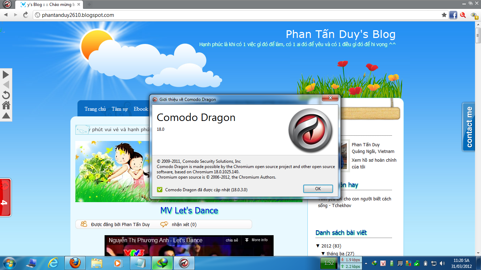Select the blog tab titled Chào mừng
The image size is (481, 270).
pyautogui.click(x=49, y=5)
